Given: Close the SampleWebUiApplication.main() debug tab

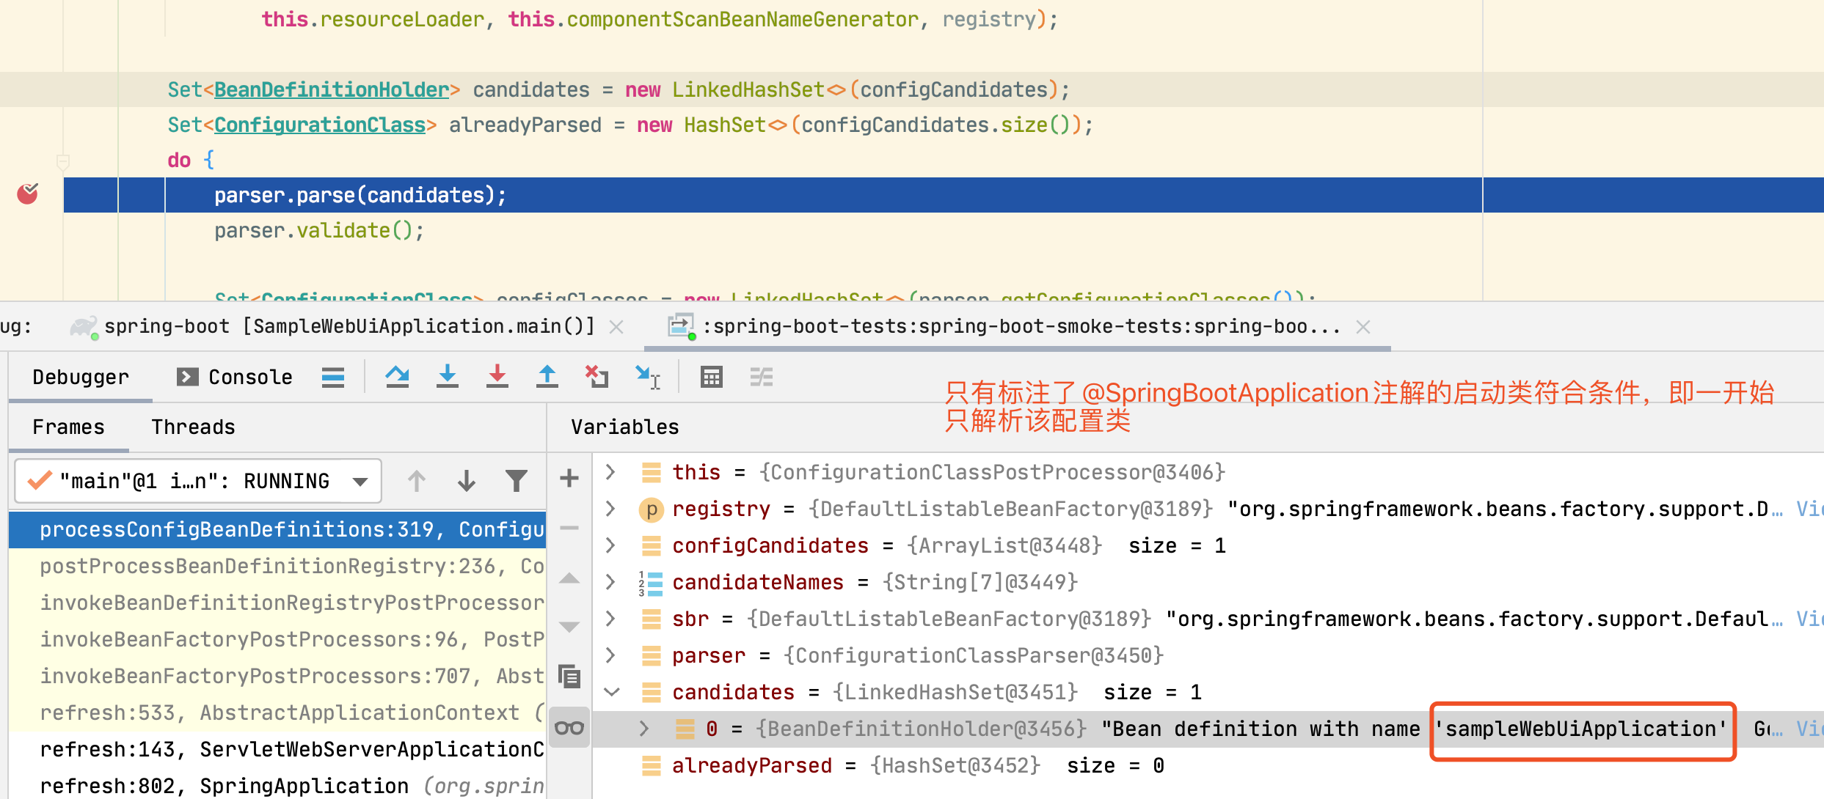Looking at the screenshot, I should 616,327.
